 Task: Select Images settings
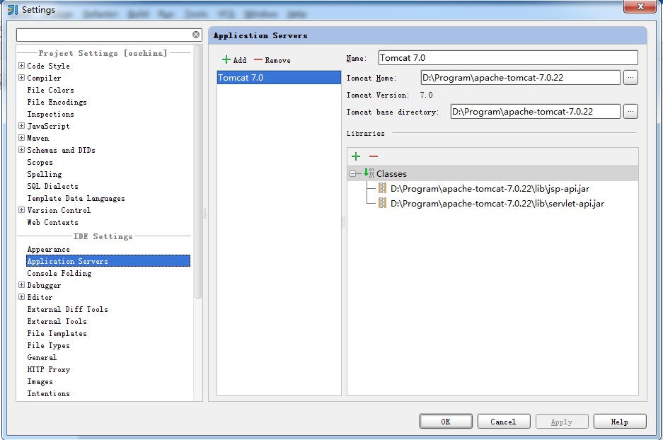pos(40,382)
